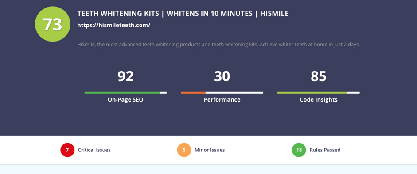Click the Code Insights score 85
The width and height of the screenshot is (417, 174).
point(319,76)
